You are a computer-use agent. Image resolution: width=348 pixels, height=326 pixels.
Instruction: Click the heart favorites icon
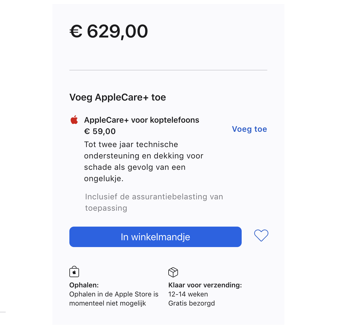click(261, 236)
